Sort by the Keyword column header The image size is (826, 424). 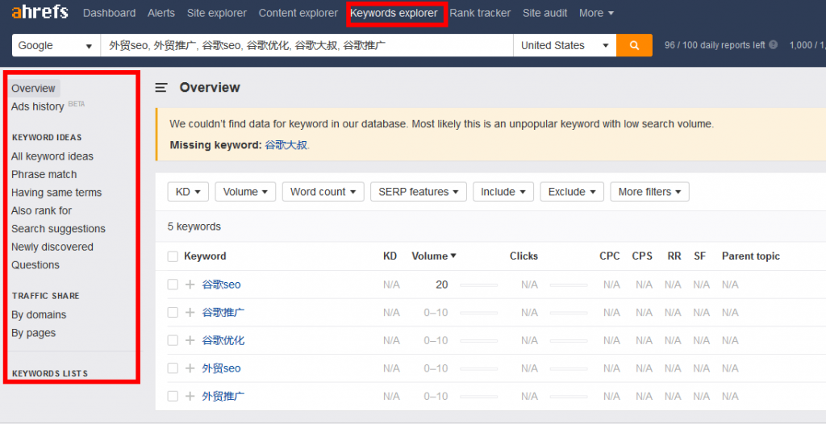tap(205, 256)
